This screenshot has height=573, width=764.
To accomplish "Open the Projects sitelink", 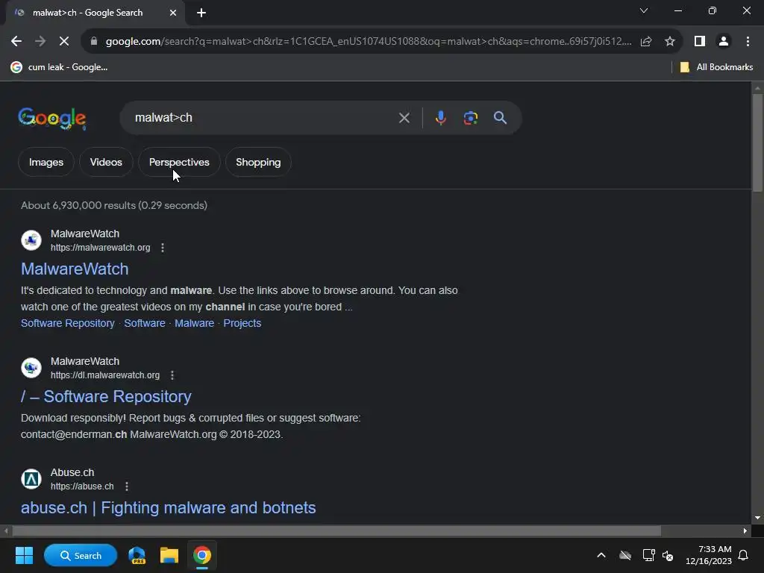I will [242, 323].
